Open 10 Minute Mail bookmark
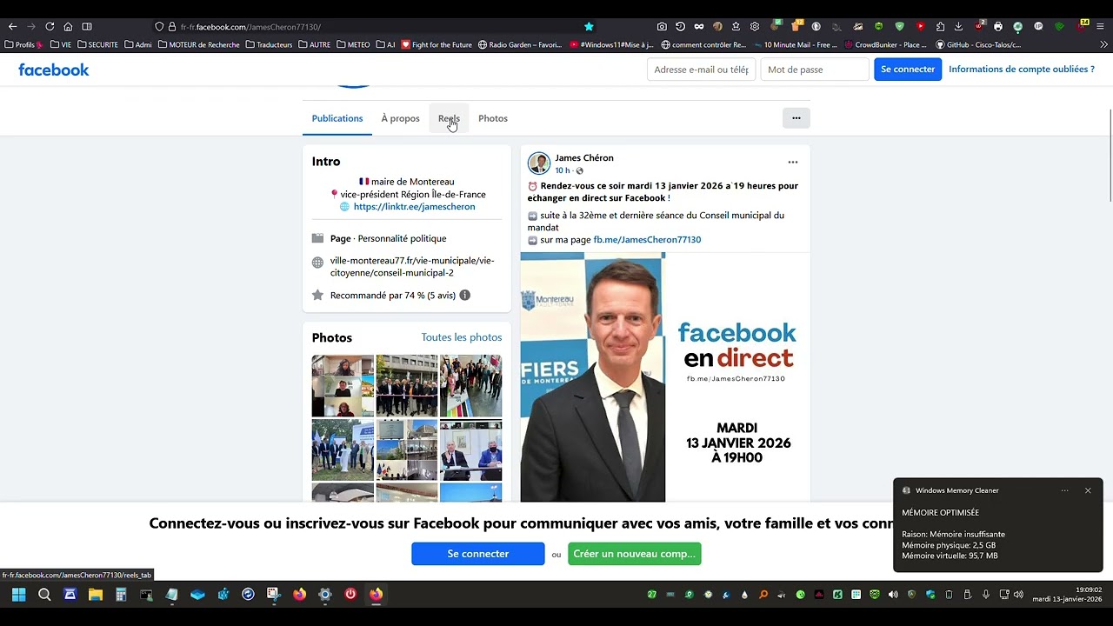Viewport: 1113px width, 626px height. [795, 44]
